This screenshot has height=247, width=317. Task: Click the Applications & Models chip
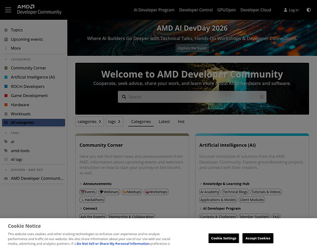point(218,200)
